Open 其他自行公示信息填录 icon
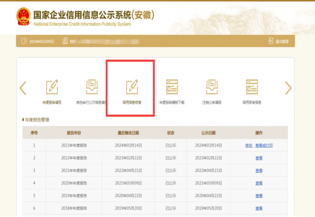Screen dimensions: 315x217 [92, 87]
